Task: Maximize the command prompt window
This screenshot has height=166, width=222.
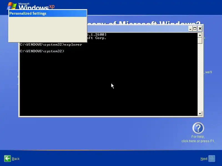Action: pos(195,29)
